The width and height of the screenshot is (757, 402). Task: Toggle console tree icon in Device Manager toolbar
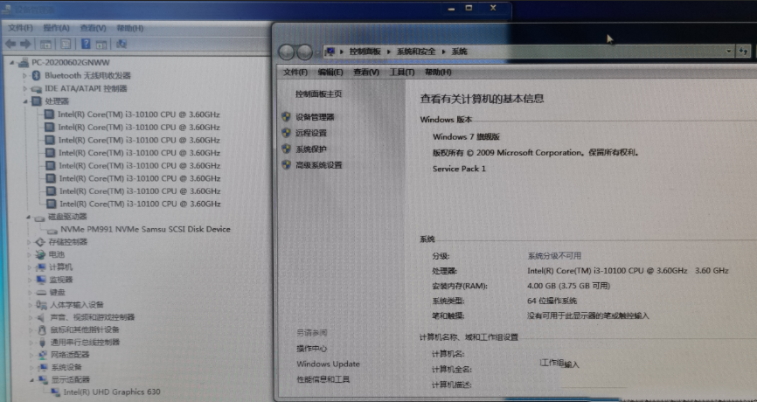[45, 45]
